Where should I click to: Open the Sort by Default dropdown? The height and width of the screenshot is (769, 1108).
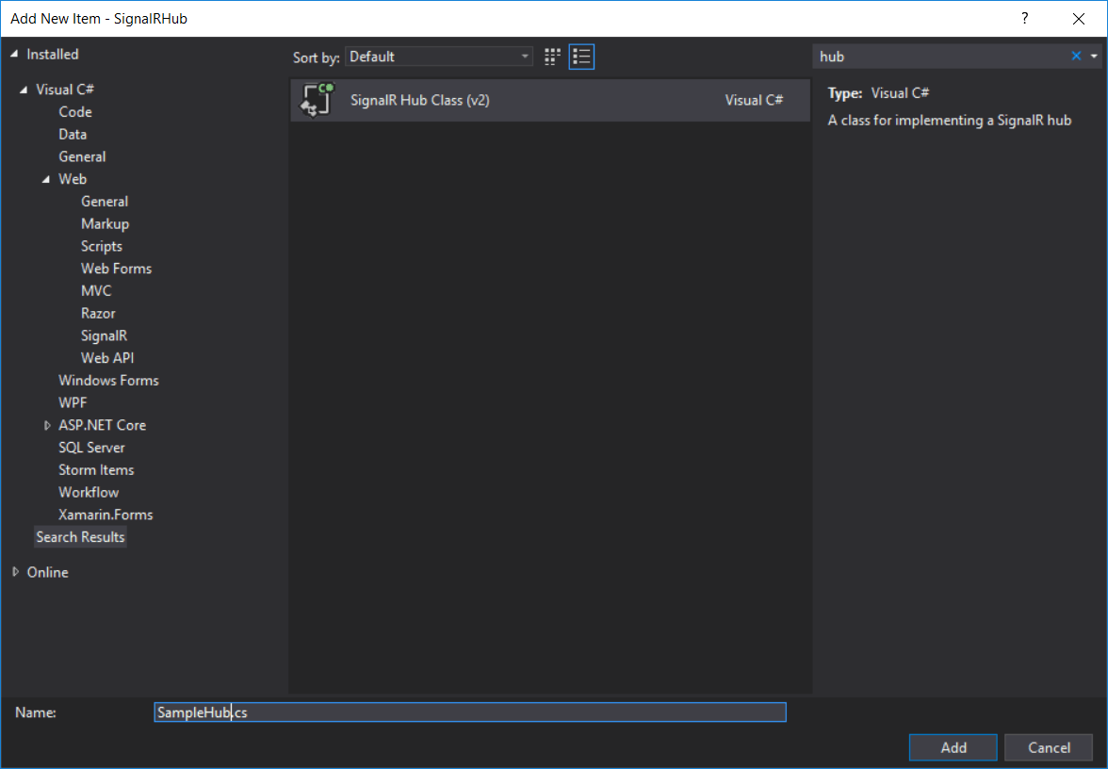pos(439,57)
